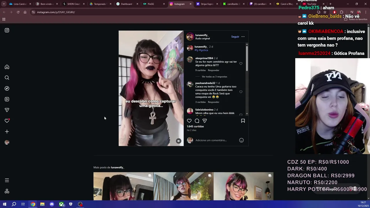The image size is (370, 208).
Task: Open the Instagram logo home link
Action: coord(7,30)
